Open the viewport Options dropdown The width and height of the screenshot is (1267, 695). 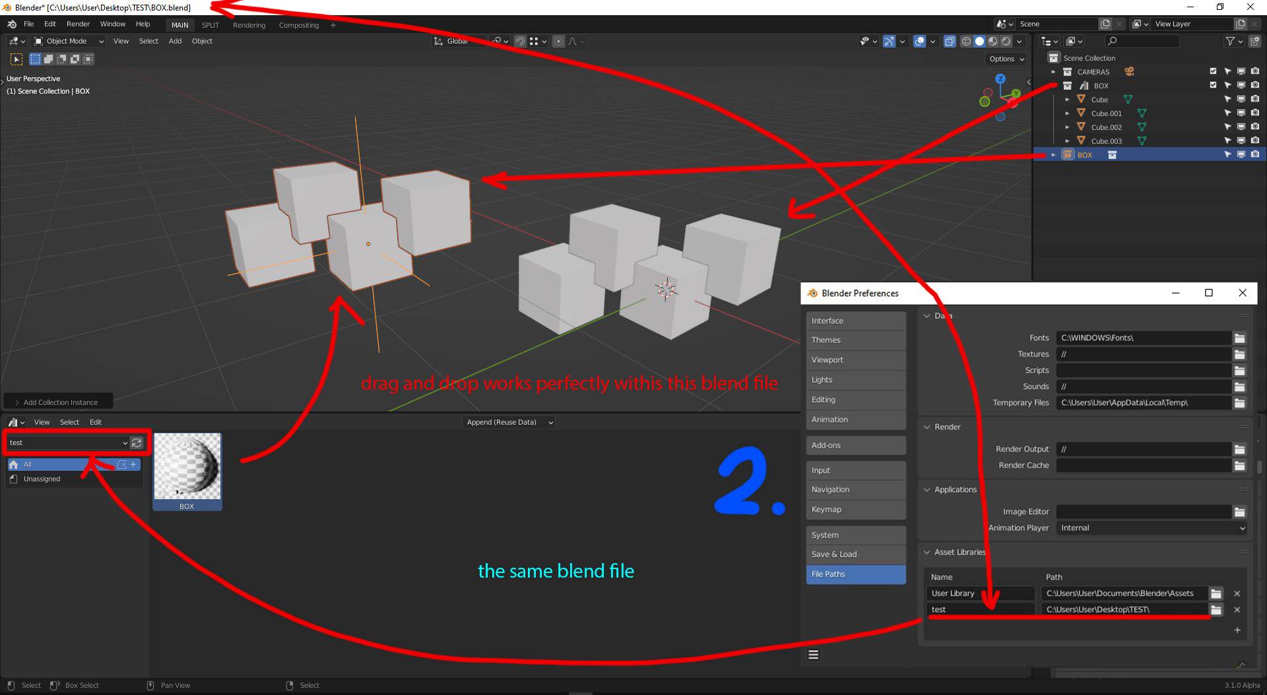coord(1006,59)
